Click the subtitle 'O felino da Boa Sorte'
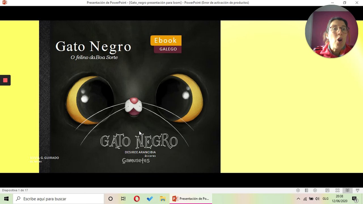This screenshot has height=204, width=363. [94, 57]
